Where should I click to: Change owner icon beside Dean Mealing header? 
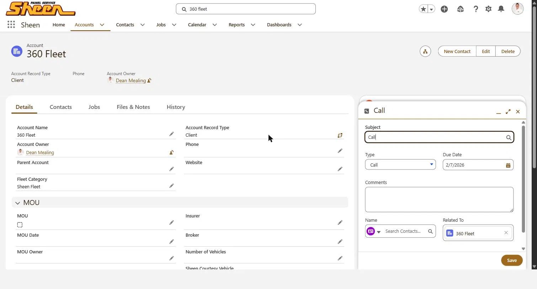[149, 80]
